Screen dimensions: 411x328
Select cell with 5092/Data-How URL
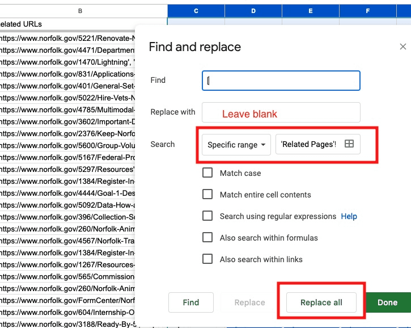point(67,205)
